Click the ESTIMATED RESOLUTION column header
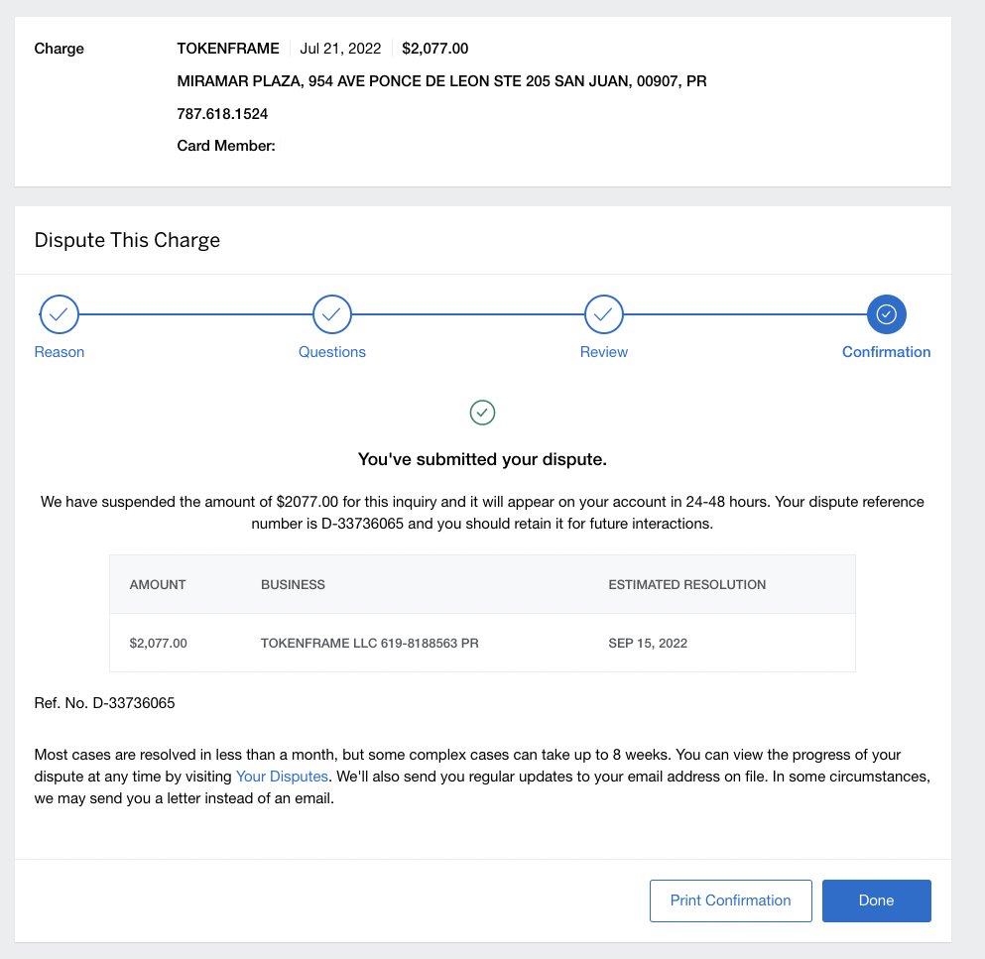Screen dimensions: 985x959 (x=686, y=585)
